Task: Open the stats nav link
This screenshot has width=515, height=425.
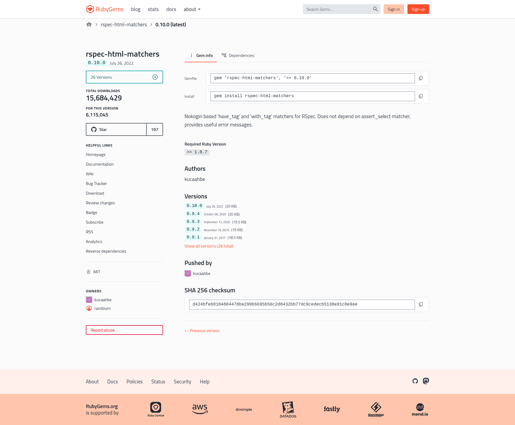Action: [153, 9]
